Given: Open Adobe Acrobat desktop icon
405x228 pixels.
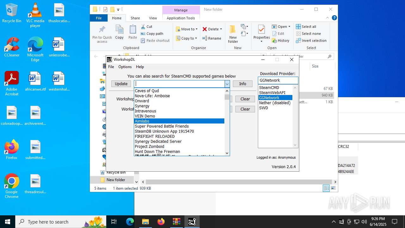Looking at the screenshot, I should [12, 84].
